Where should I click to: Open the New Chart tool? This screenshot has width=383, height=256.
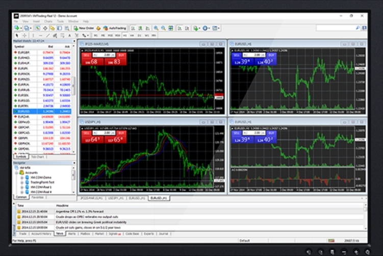click(17, 28)
